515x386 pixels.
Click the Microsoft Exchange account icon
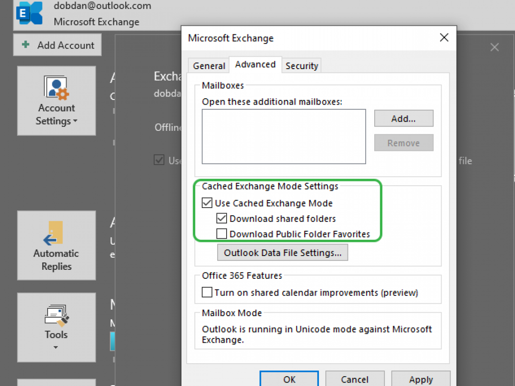pyautogui.click(x=29, y=14)
